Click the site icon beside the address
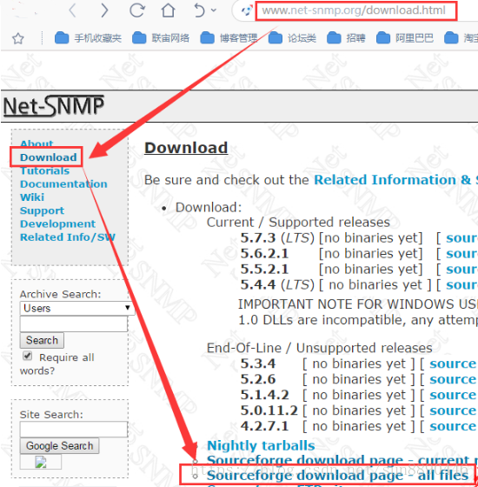Image resolution: width=478 pixels, height=487 pixels. click(247, 11)
